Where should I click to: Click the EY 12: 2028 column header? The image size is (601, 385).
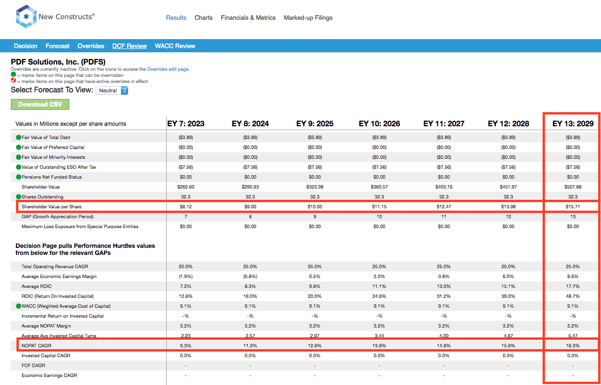click(x=508, y=124)
